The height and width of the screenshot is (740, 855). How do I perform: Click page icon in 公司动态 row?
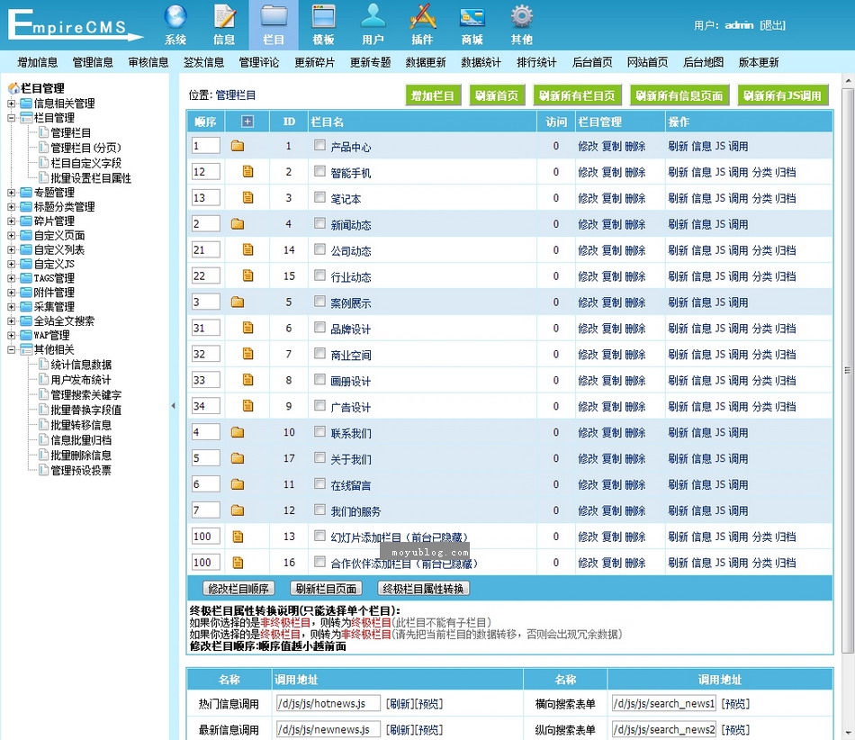click(247, 249)
